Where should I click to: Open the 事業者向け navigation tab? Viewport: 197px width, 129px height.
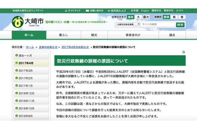pos(133,35)
